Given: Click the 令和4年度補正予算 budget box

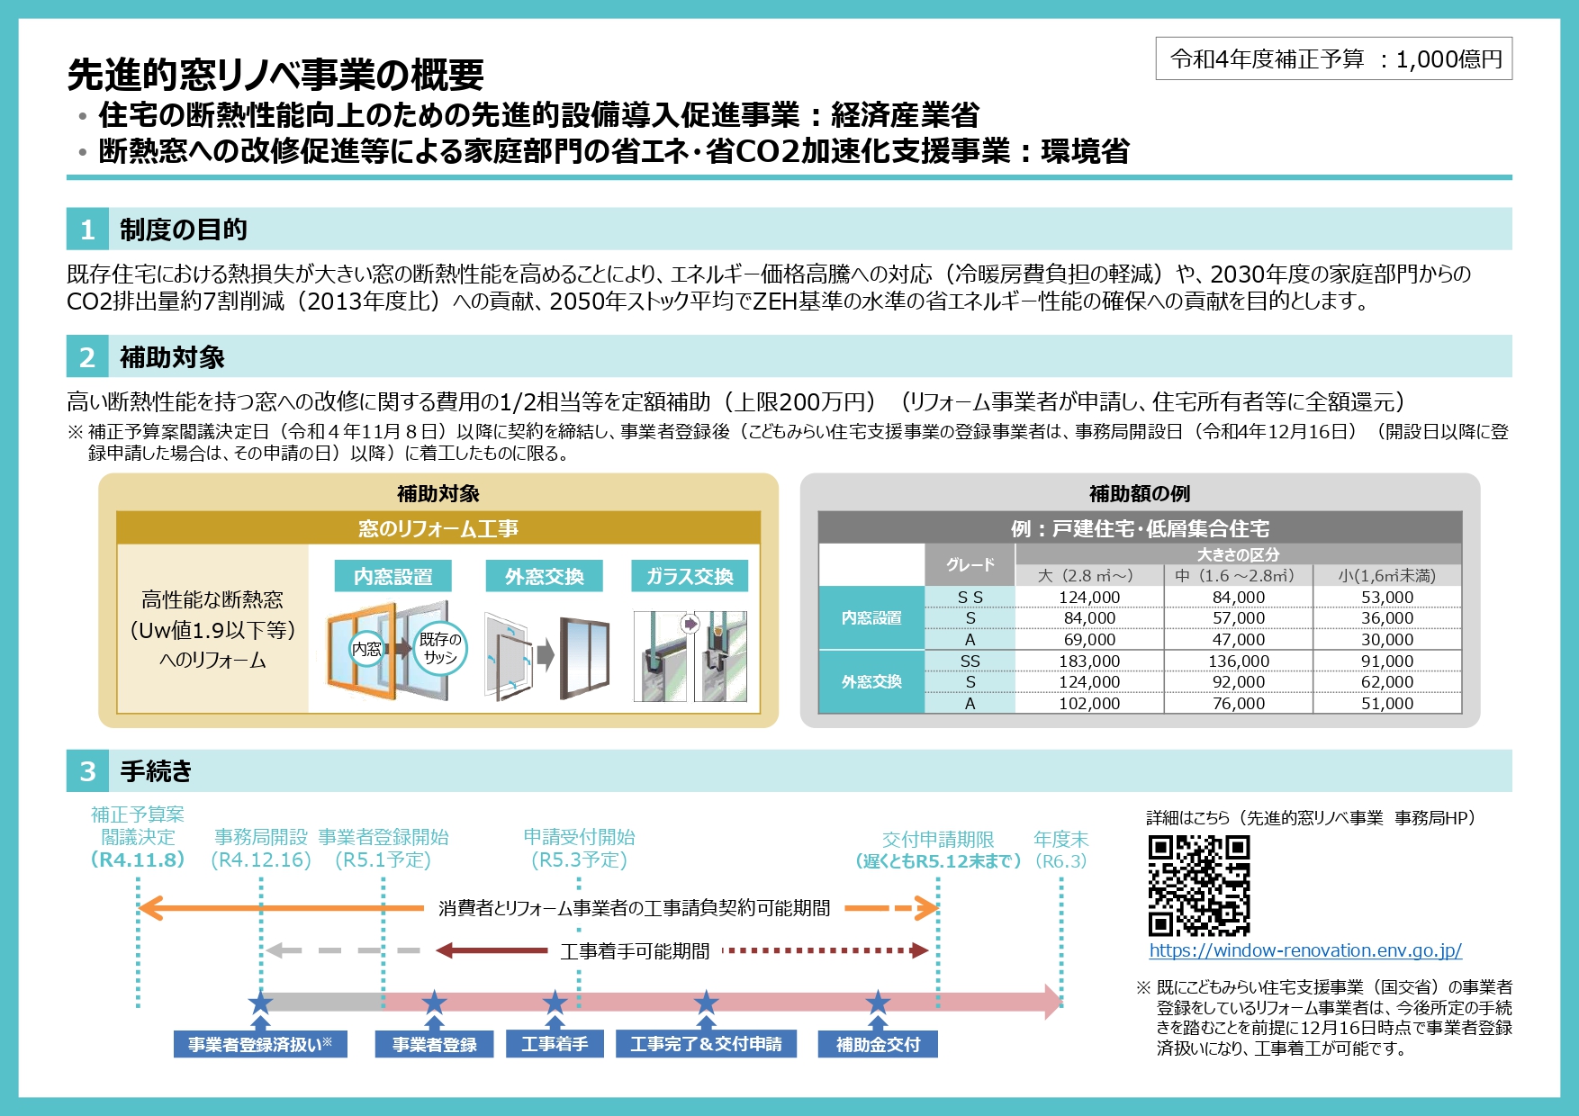Looking at the screenshot, I should pyautogui.click(x=1333, y=59).
